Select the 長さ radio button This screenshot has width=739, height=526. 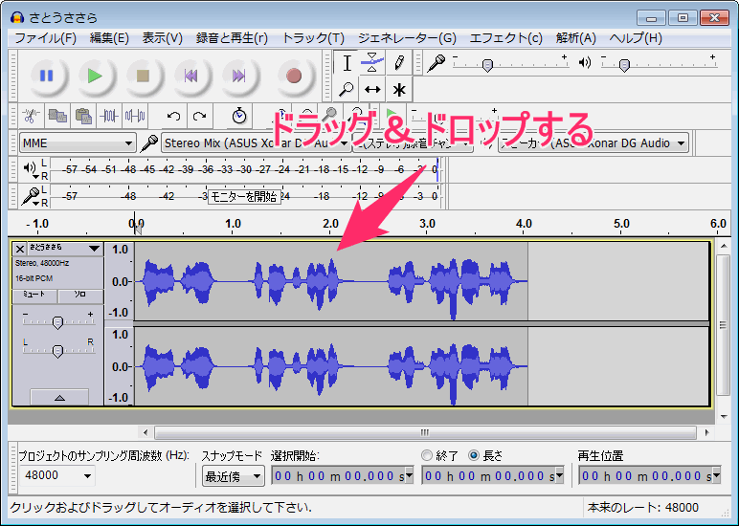click(474, 455)
